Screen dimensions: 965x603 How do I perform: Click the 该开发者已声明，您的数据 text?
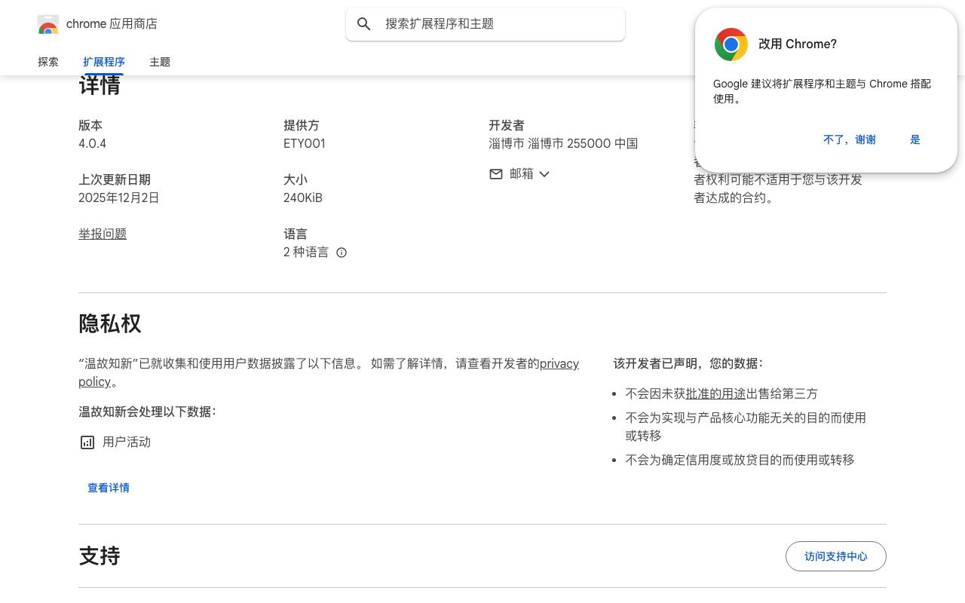click(688, 363)
